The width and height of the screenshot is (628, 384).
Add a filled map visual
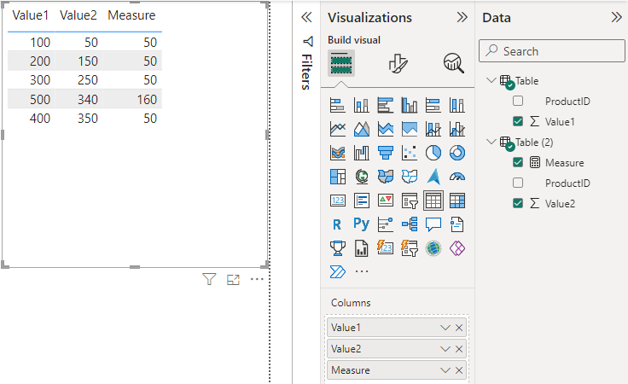point(386,176)
